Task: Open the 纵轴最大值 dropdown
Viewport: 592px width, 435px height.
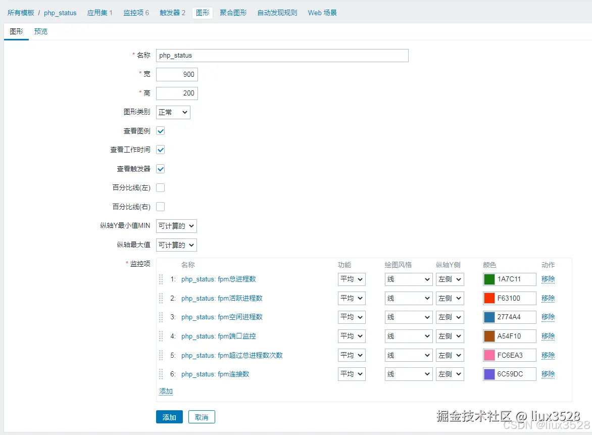Action: [x=176, y=245]
